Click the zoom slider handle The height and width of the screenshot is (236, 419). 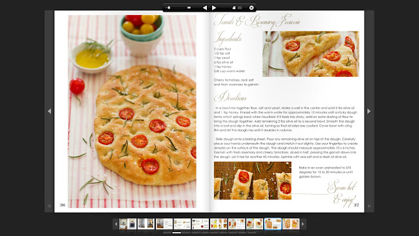click(169, 8)
